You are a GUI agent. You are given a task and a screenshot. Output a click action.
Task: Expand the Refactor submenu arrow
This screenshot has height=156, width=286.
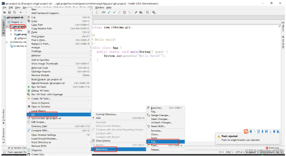click(90, 56)
